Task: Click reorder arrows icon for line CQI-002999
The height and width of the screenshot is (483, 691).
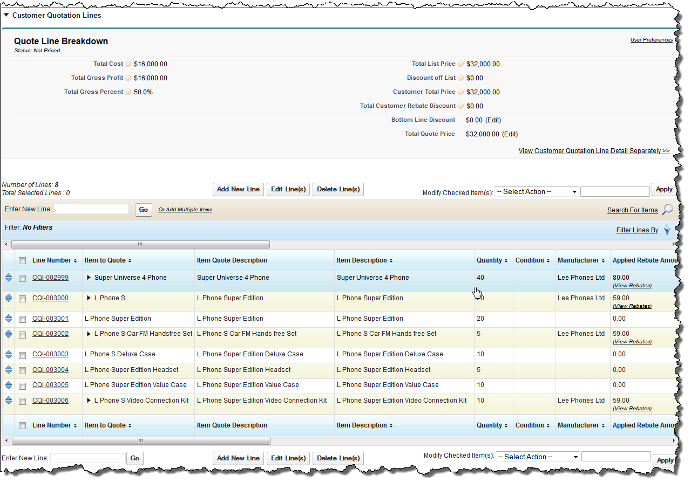Action: click(x=9, y=278)
